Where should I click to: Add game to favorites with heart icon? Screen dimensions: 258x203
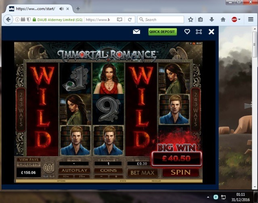[x=187, y=31]
